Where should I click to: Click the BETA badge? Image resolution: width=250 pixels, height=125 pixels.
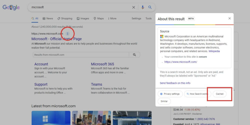pos(191,19)
